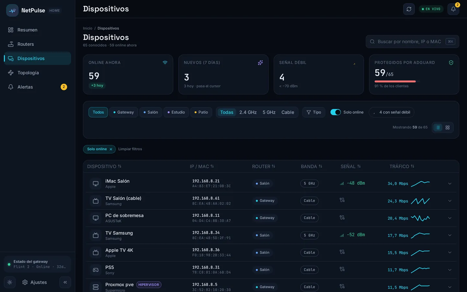The image size is (467, 292).
Task: Click the sparkle icon in Nuevos card
Action: (x=260, y=63)
